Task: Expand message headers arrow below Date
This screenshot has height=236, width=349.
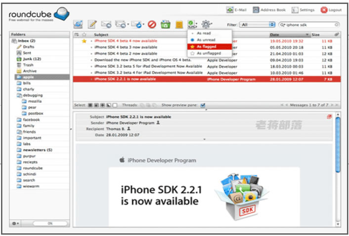Action: pos(205,139)
